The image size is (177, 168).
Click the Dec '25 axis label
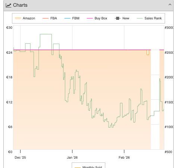20,158
